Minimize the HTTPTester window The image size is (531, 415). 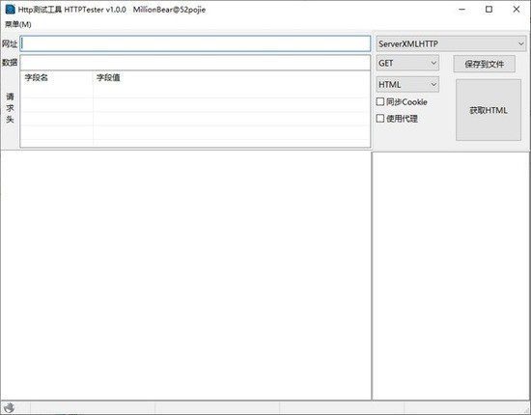pyautogui.click(x=461, y=10)
